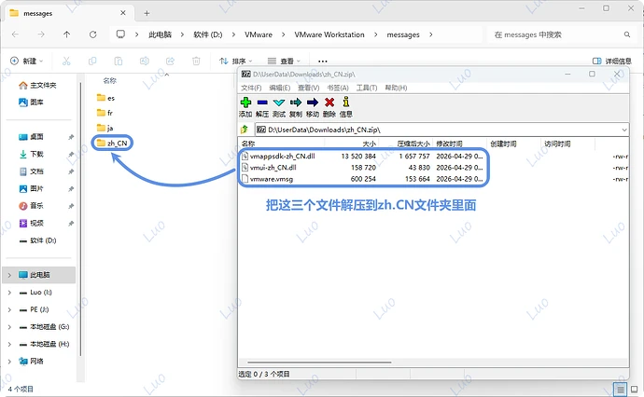The image size is (644, 397).
Task: Select the zh_CN folder in Explorer
Action: (112, 143)
